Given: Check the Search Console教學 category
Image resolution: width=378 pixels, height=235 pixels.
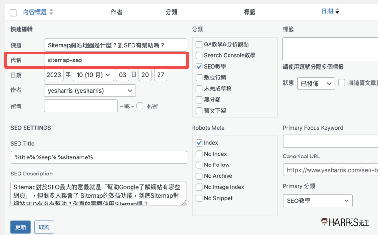Looking at the screenshot, I should 199,56.
